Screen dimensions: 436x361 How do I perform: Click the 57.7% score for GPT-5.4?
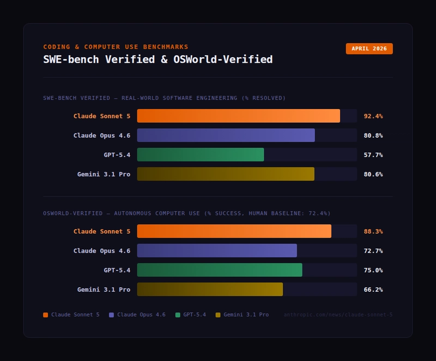click(373, 155)
